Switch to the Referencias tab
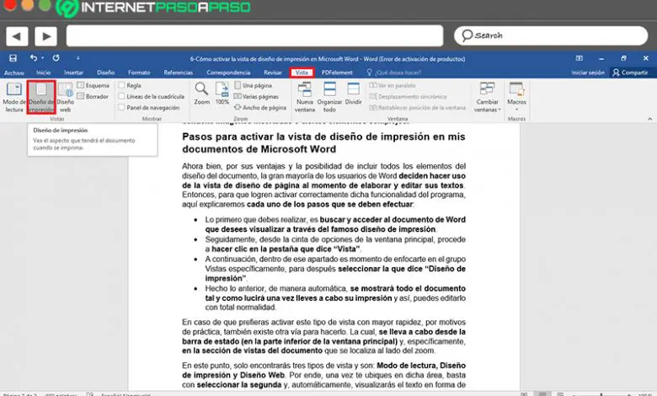657x396 pixels. (x=178, y=72)
